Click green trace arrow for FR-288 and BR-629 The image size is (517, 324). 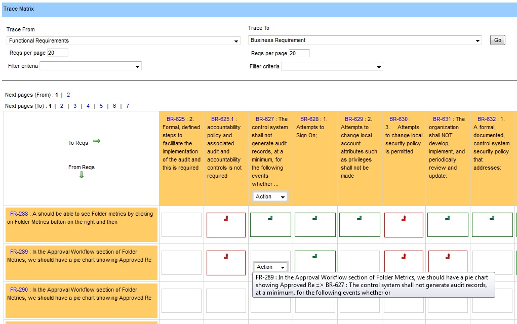[360, 218]
